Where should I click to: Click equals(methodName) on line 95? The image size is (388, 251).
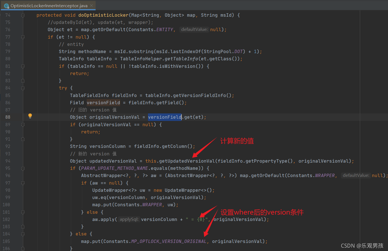click(x=176, y=168)
